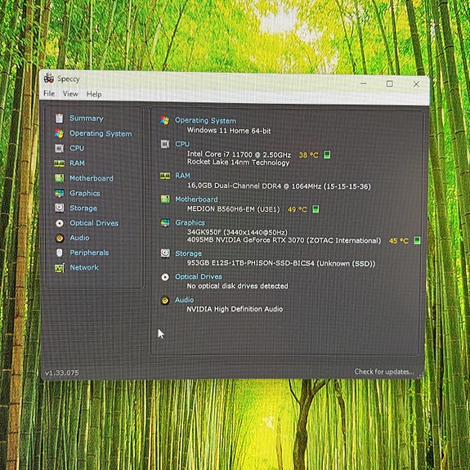470x470 pixels.
Task: Select Network in the sidebar
Action: [84, 267]
